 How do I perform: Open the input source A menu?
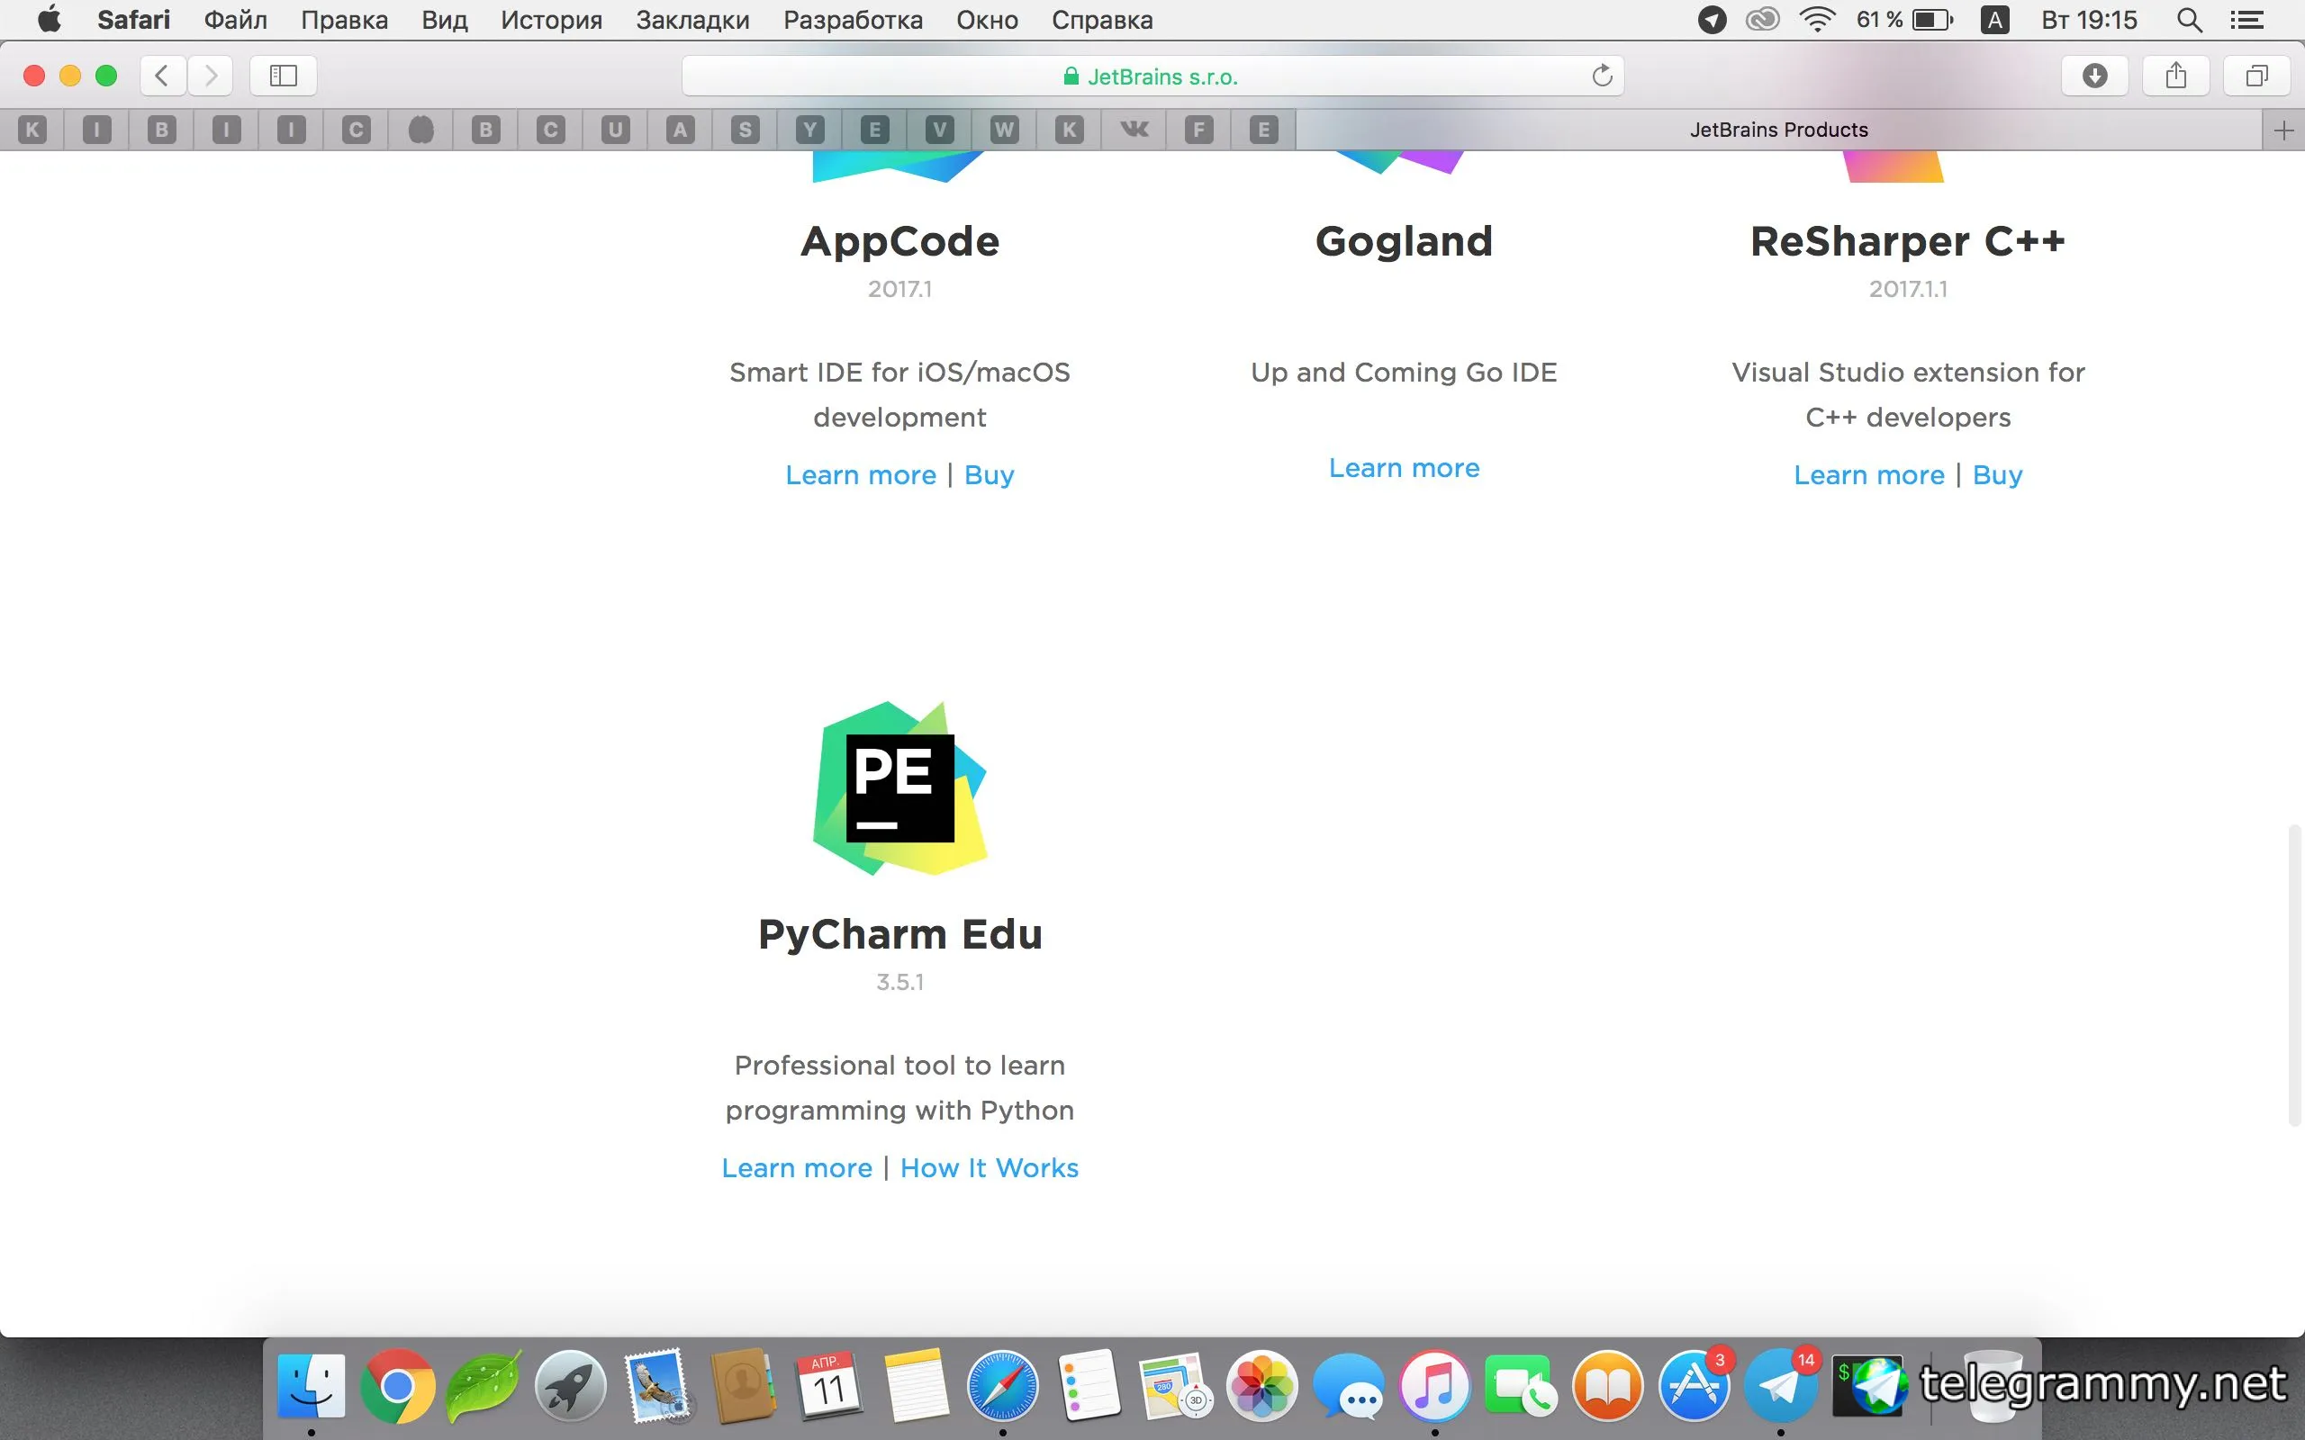(x=1994, y=20)
